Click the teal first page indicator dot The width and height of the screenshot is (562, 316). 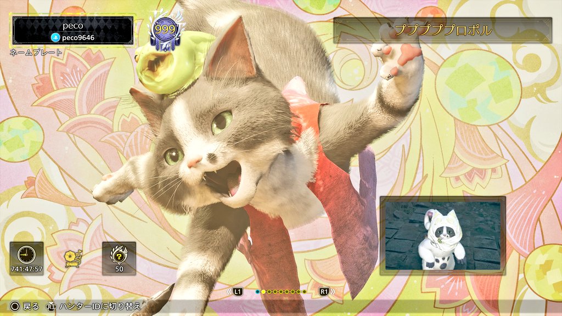[257, 292]
